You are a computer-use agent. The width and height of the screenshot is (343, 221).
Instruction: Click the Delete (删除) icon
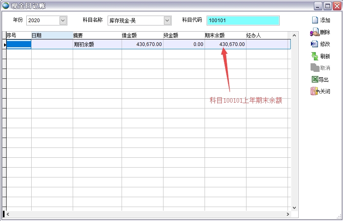pos(315,32)
